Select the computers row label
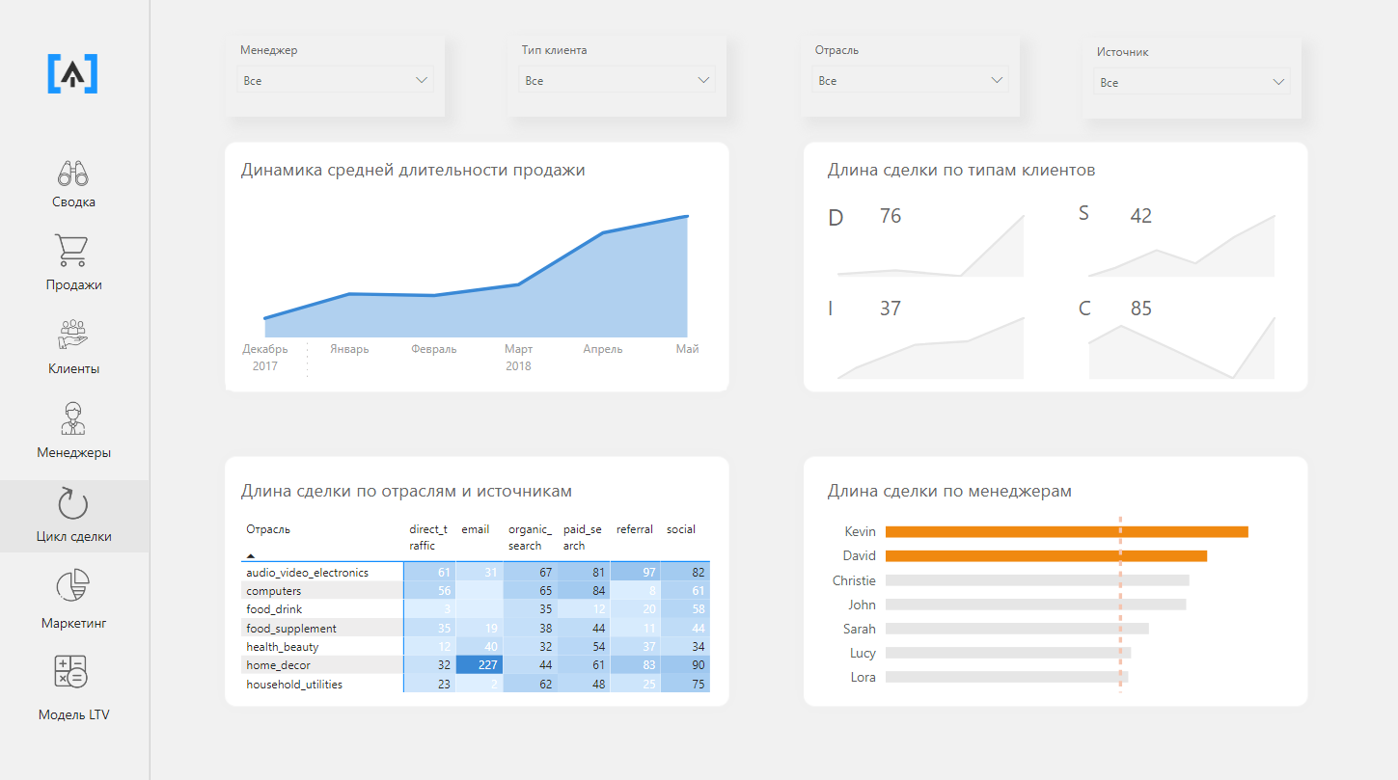The width and height of the screenshot is (1398, 780). pos(273,591)
